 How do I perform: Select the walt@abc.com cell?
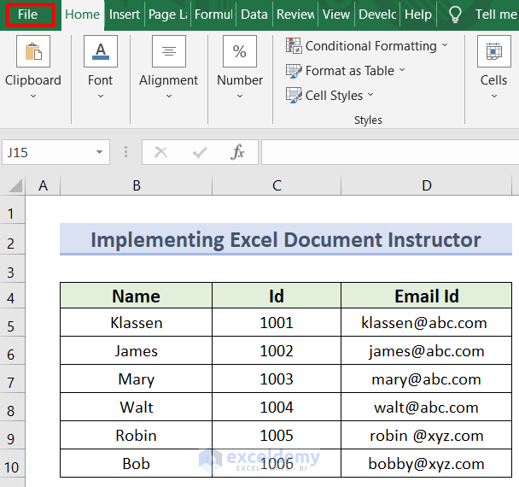click(x=426, y=407)
